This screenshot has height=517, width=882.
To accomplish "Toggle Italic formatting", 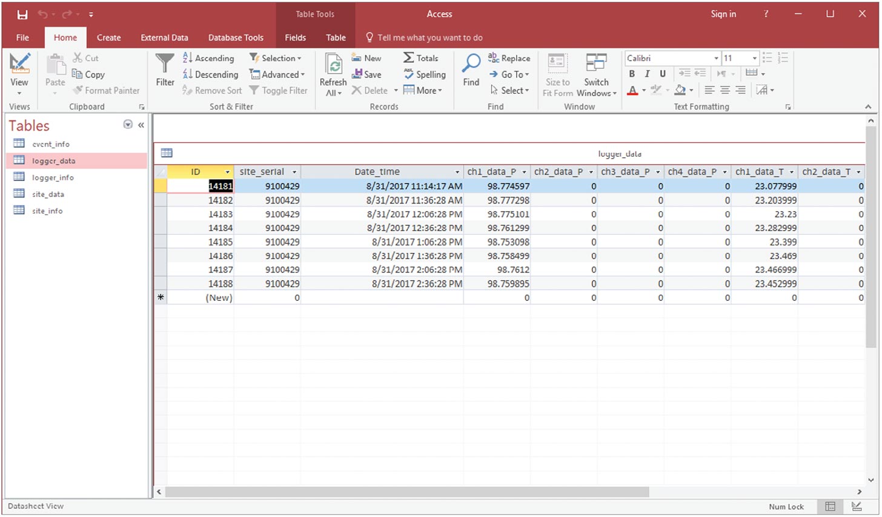I will click(x=647, y=73).
